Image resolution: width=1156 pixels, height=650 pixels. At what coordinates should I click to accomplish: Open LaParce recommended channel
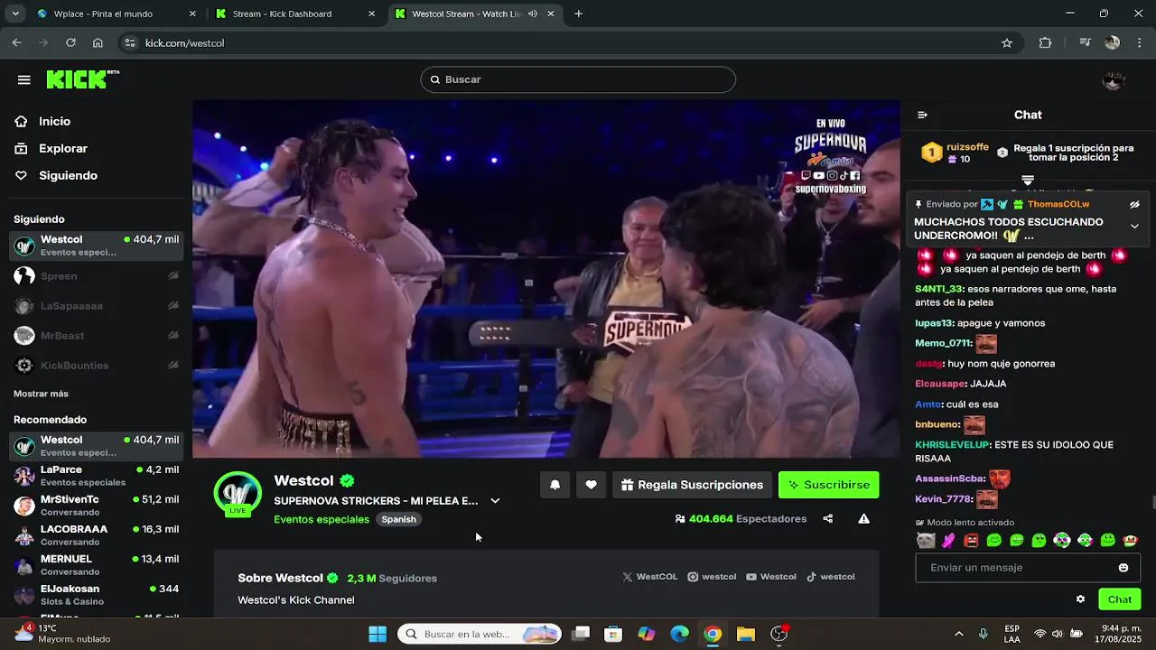coord(96,476)
